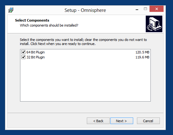Go back with the < Back button
The width and height of the screenshot is (173, 135).
98,121
